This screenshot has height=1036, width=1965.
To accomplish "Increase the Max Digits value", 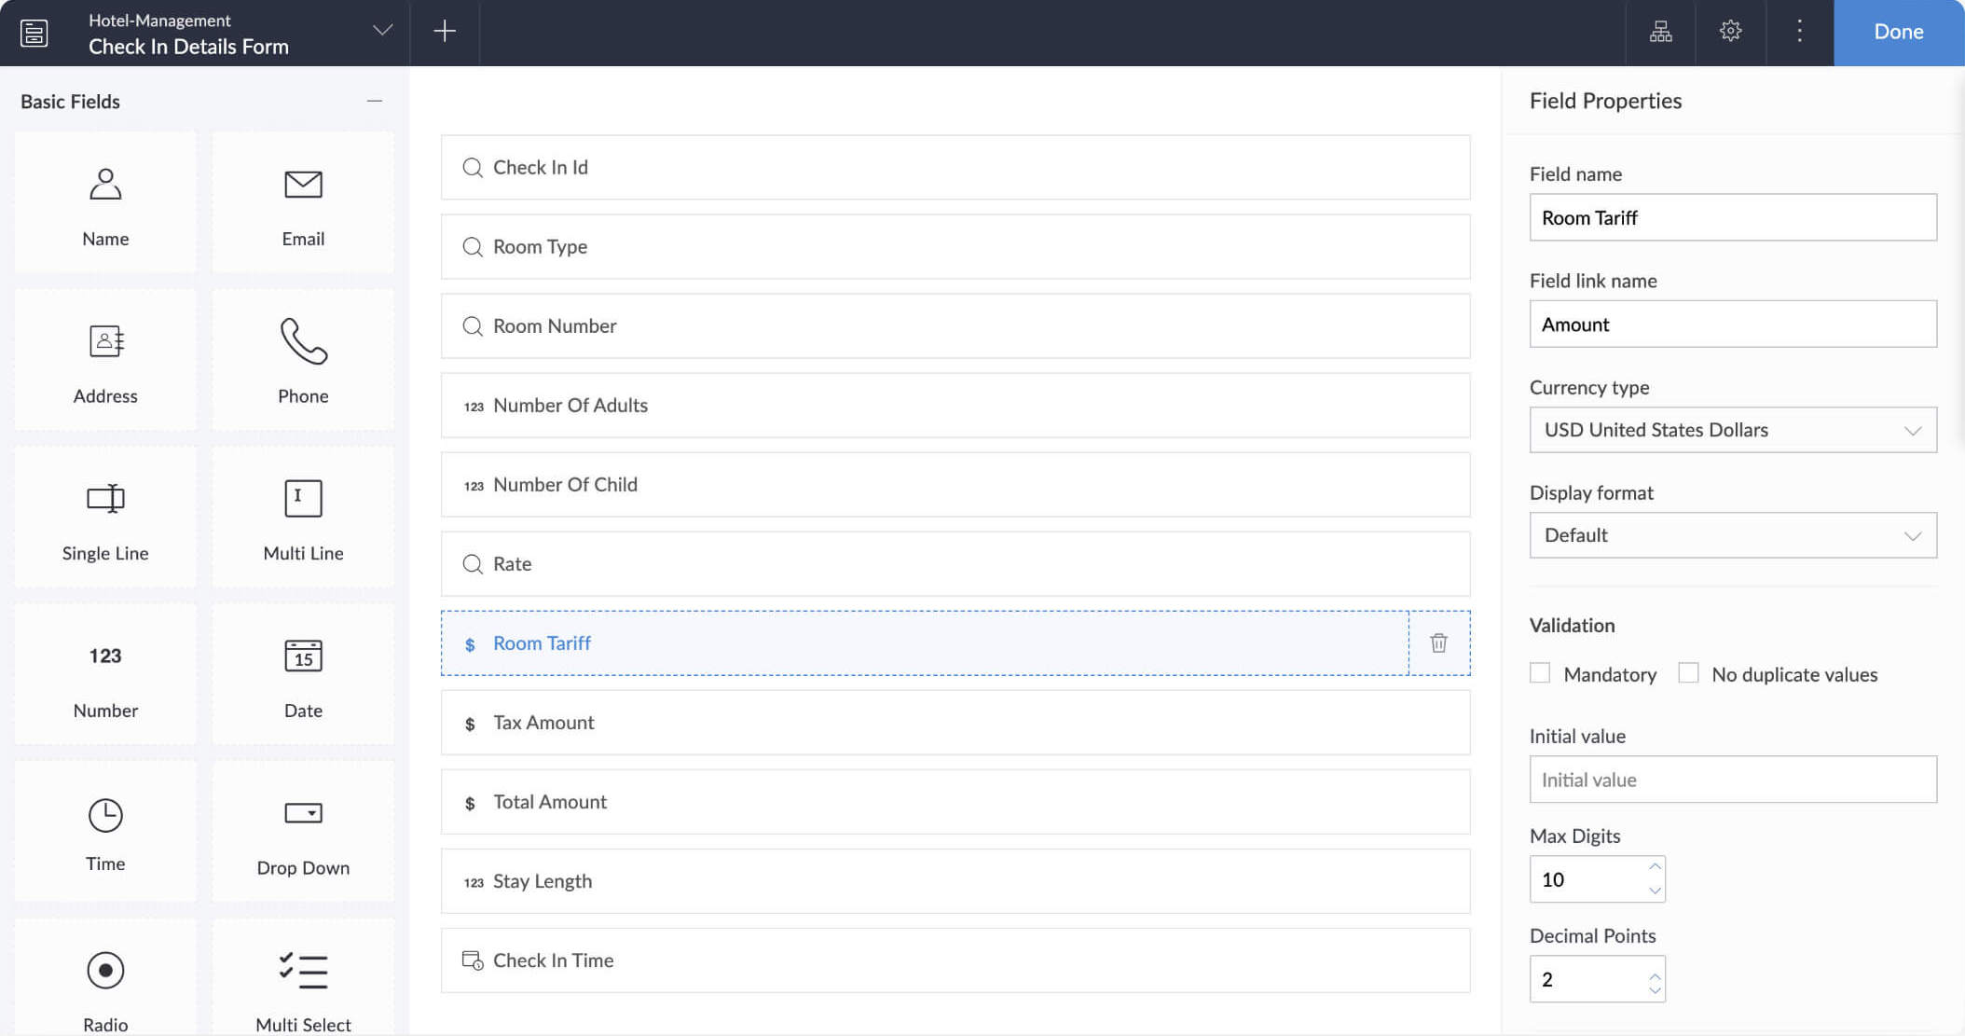I will coord(1655,867).
